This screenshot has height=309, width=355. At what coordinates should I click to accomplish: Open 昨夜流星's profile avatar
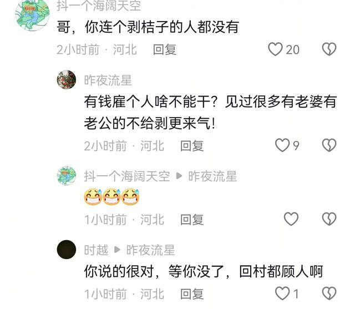pos(67,80)
